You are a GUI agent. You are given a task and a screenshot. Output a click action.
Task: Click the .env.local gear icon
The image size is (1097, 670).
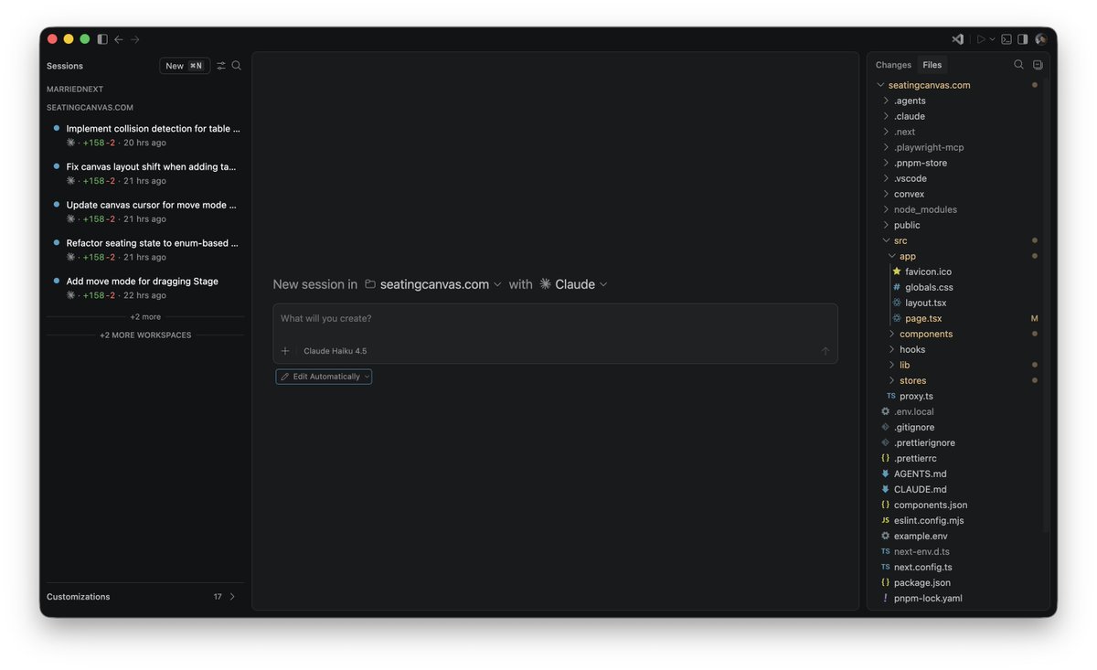(x=885, y=411)
